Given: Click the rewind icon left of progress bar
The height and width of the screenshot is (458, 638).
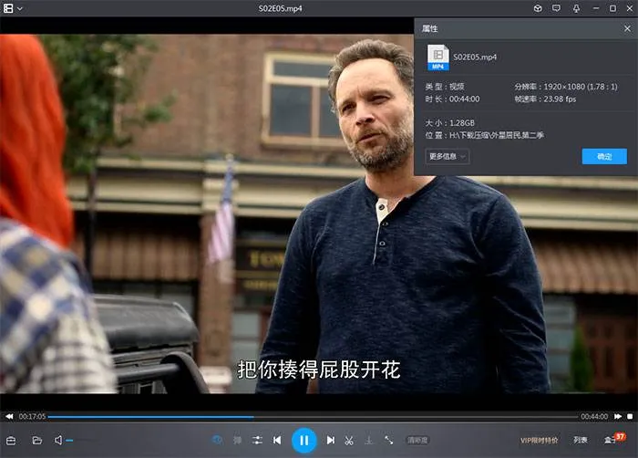Looking at the screenshot, I should (9, 416).
